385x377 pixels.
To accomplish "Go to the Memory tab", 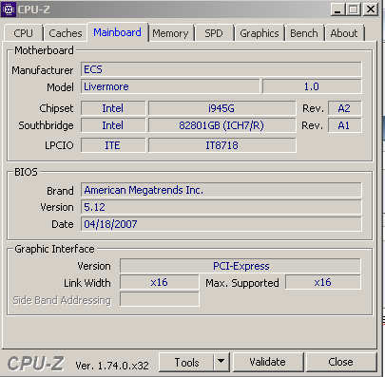I will (x=170, y=33).
